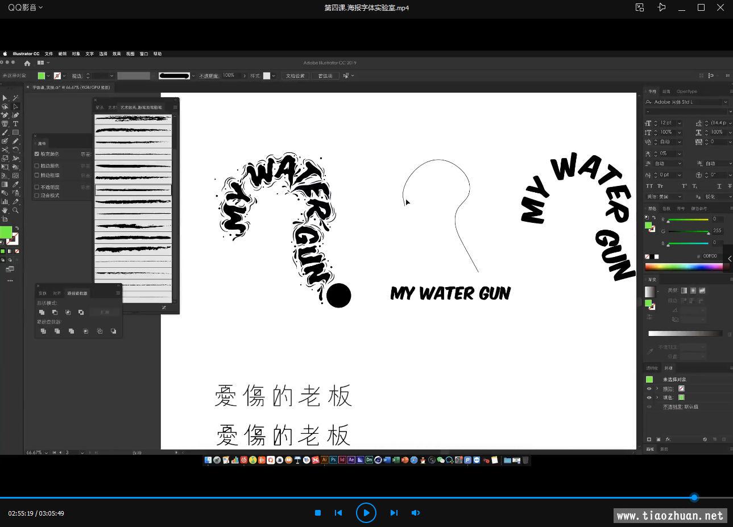
Task: Open brush library panel hamburger menu
Action: [175, 107]
